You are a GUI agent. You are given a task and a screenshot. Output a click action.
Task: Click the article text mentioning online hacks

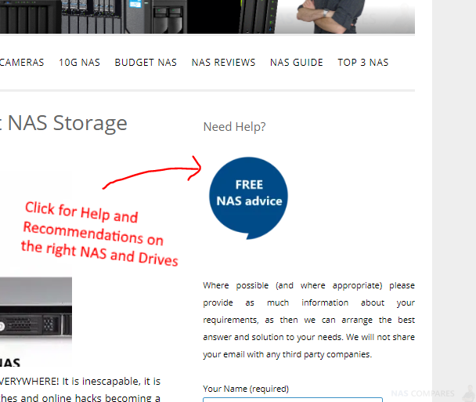point(80,398)
